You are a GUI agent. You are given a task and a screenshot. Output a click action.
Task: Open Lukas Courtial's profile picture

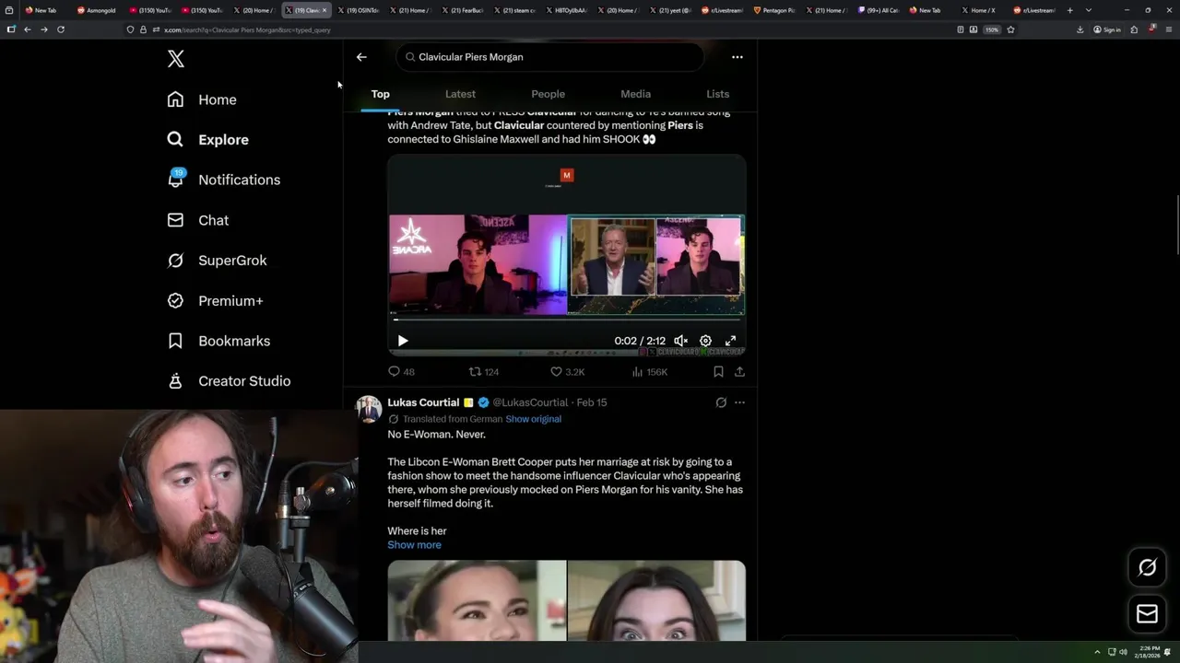[x=369, y=409]
